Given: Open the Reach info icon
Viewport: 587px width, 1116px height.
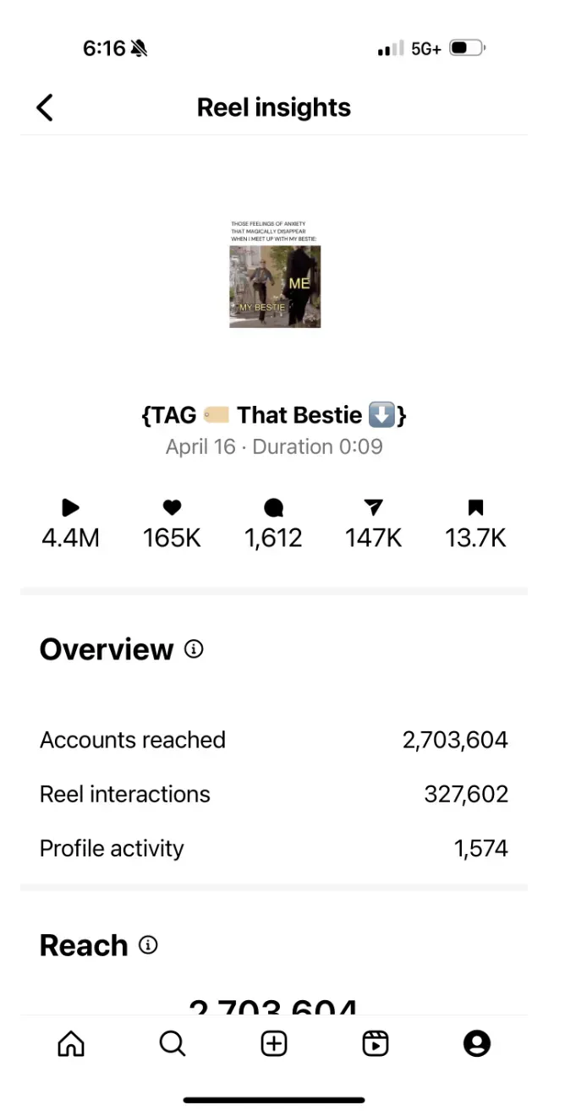Looking at the screenshot, I should click(x=148, y=945).
